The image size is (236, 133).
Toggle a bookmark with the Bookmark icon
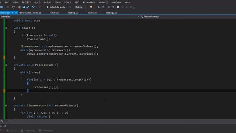pyautogui.click(x=118, y=7)
